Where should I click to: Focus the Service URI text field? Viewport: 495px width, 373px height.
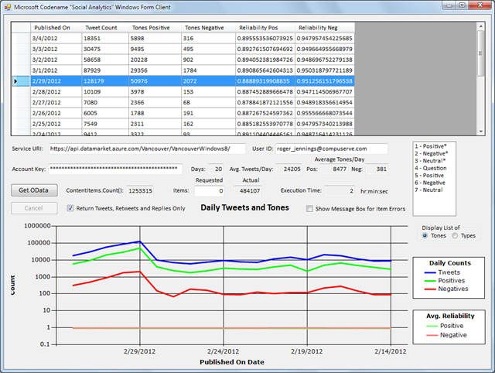(x=147, y=148)
